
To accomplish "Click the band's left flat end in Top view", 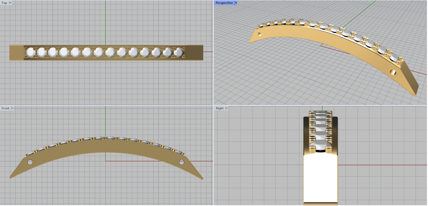I will [17, 53].
